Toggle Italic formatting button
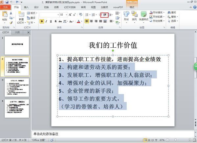The width and height of the screenshot is (197, 143). click(x=46, y=21)
